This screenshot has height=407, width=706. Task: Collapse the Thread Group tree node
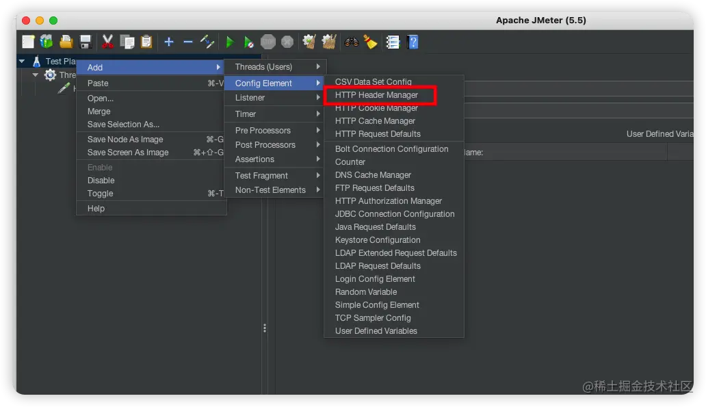pos(35,75)
